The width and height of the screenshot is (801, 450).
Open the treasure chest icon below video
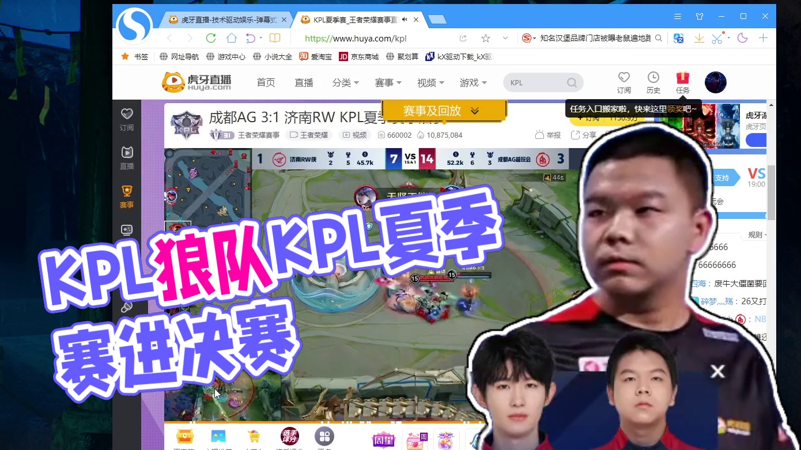pos(184,437)
